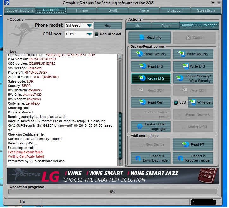Screen dimensions: 229x208
Task: Click the Idle status bar text
Action: coord(22,202)
